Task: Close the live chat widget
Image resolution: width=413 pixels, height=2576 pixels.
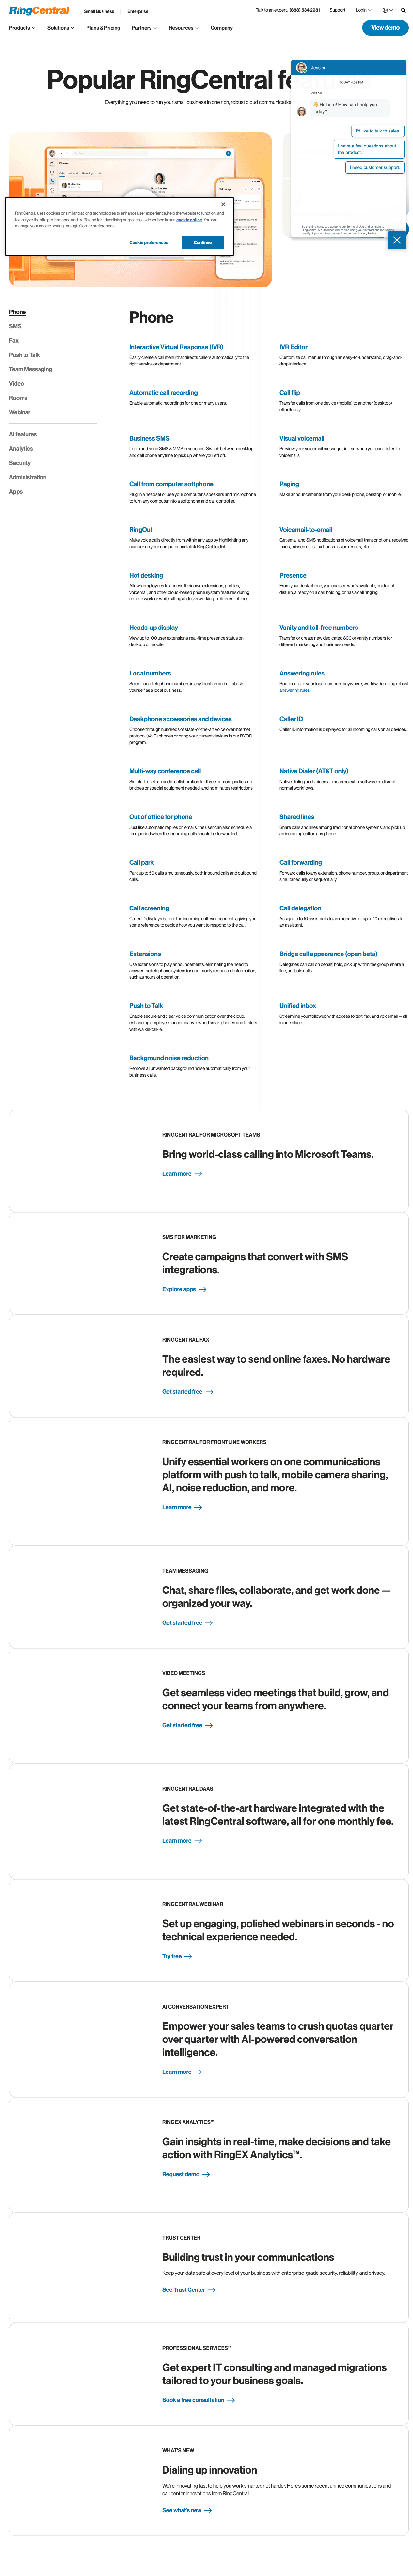Action: pos(397,240)
